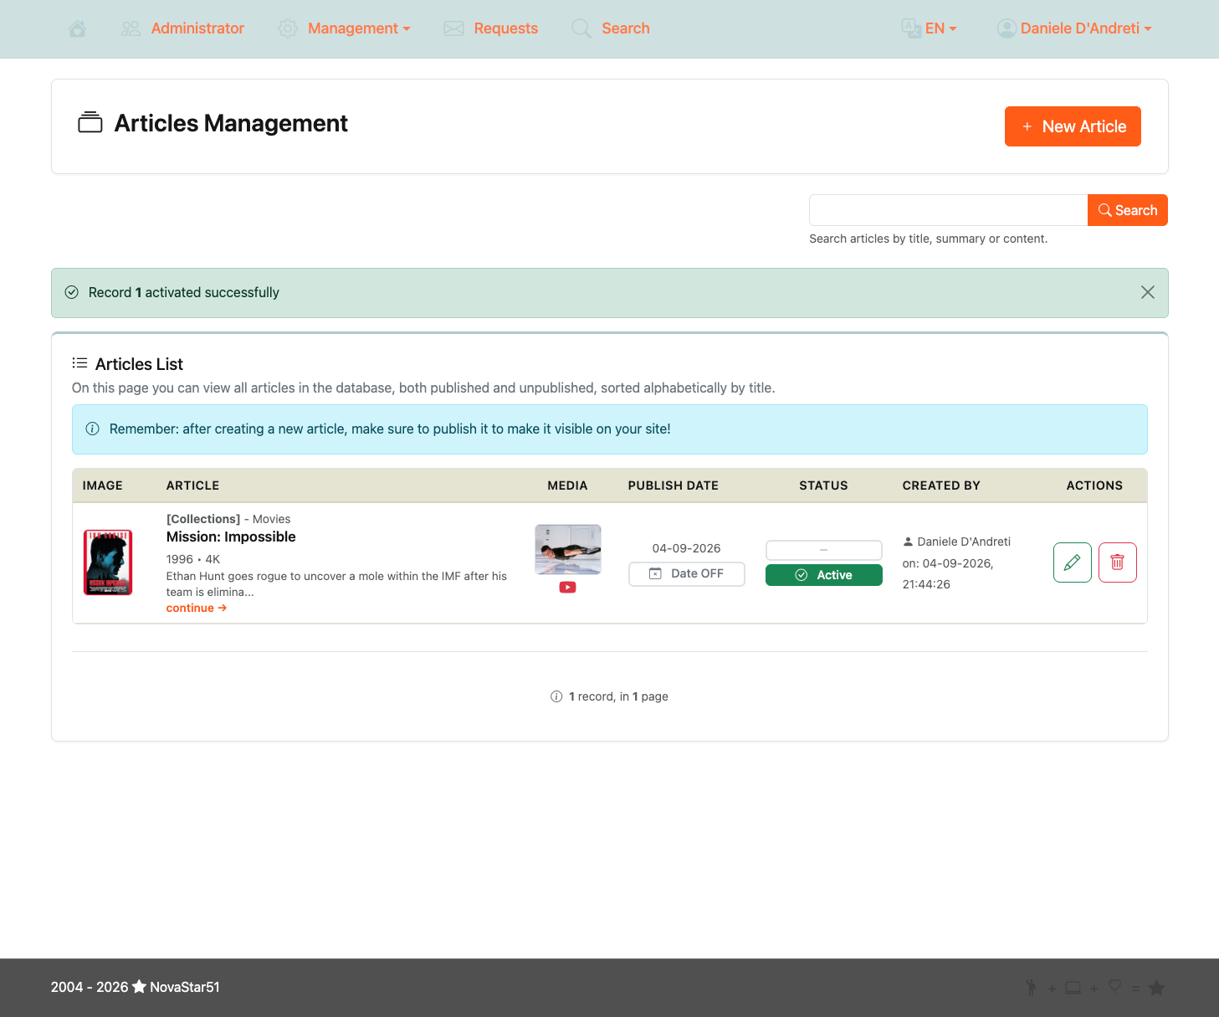
Task: Click the continue link on Mission: Impossible
Action: coord(196,607)
